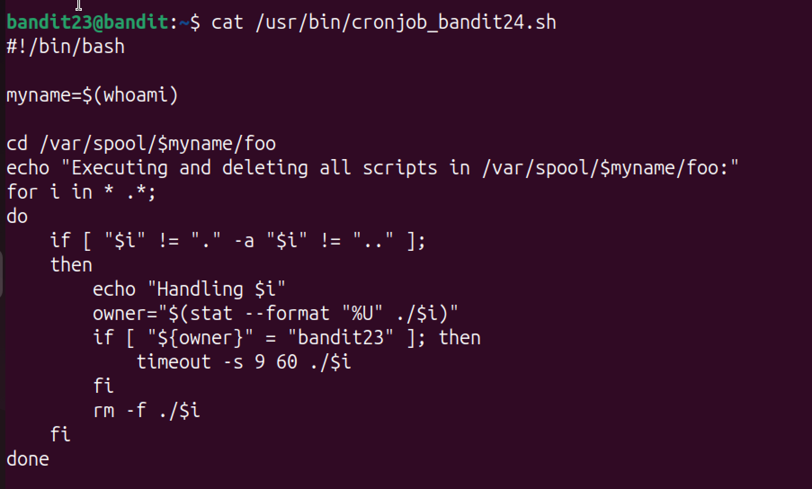Click the first if condition line

point(237,240)
